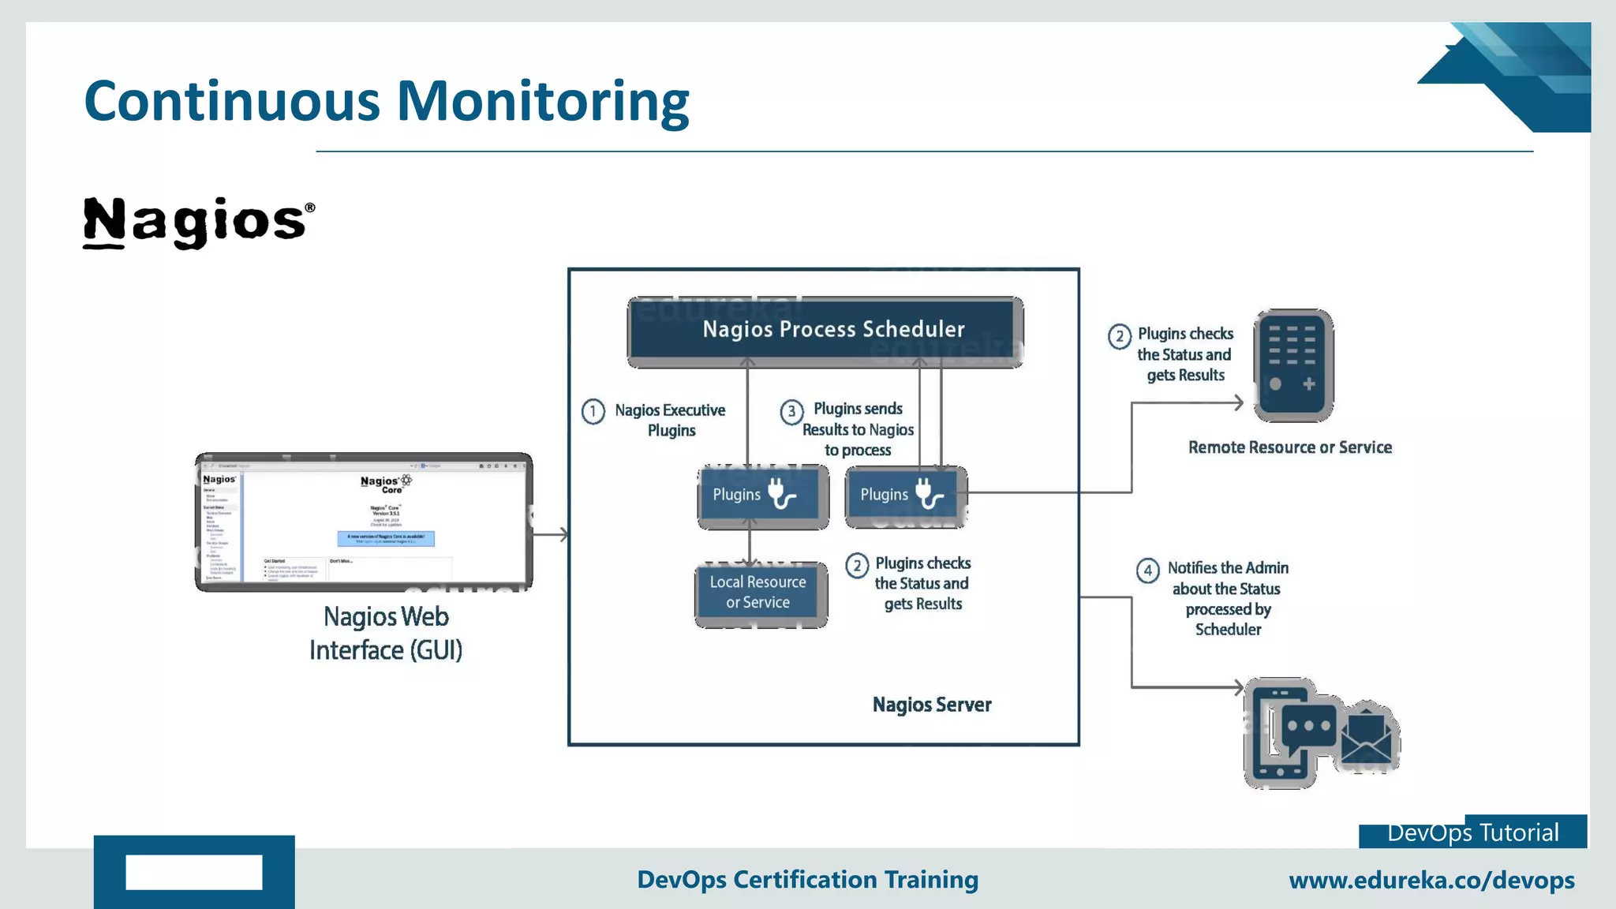
Task: Click the Nagios Process Scheduler box
Action: [x=825, y=330]
